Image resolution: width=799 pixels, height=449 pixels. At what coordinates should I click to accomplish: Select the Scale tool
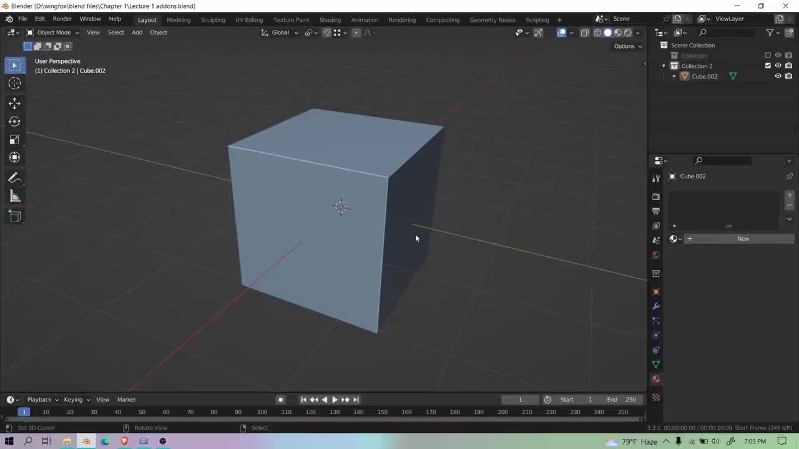(14, 140)
